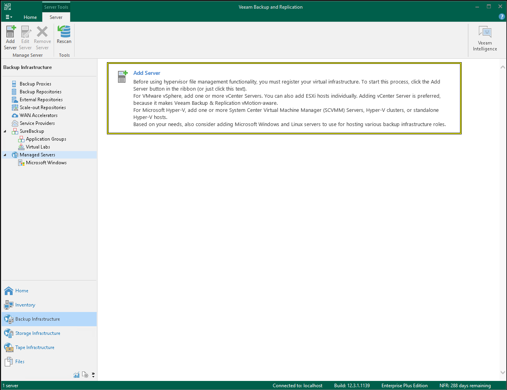This screenshot has height=390, width=507.
Task: Click the Service Providers icon
Action: [x=15, y=123]
